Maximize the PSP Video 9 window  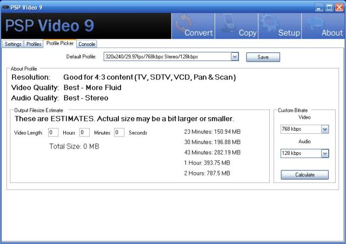tap(329, 7)
